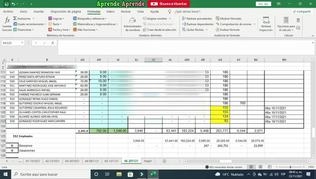Switch to the Revisar tab
The height and width of the screenshot is (179, 316).
tap(126, 11)
